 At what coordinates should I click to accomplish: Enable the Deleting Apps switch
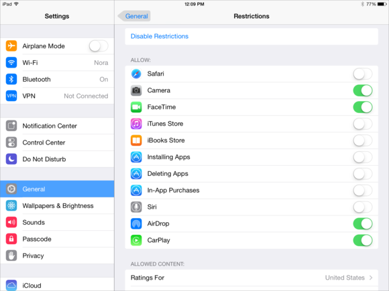coord(363,173)
